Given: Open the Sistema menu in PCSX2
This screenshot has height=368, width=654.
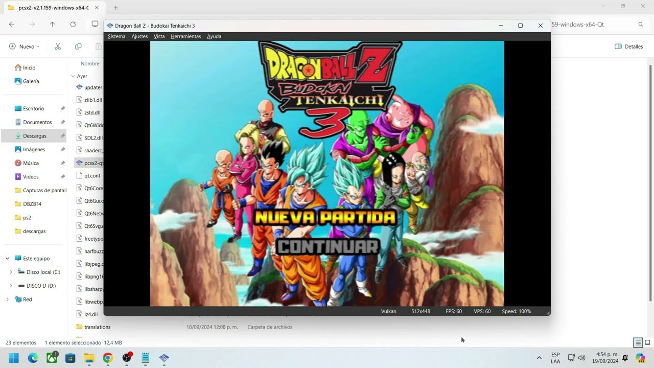Looking at the screenshot, I should click(116, 36).
